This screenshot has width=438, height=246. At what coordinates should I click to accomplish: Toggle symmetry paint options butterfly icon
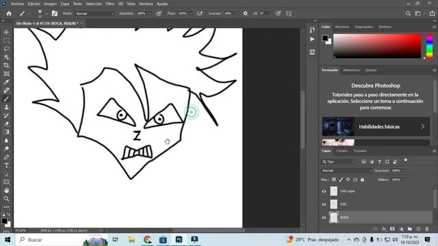pos(289,14)
